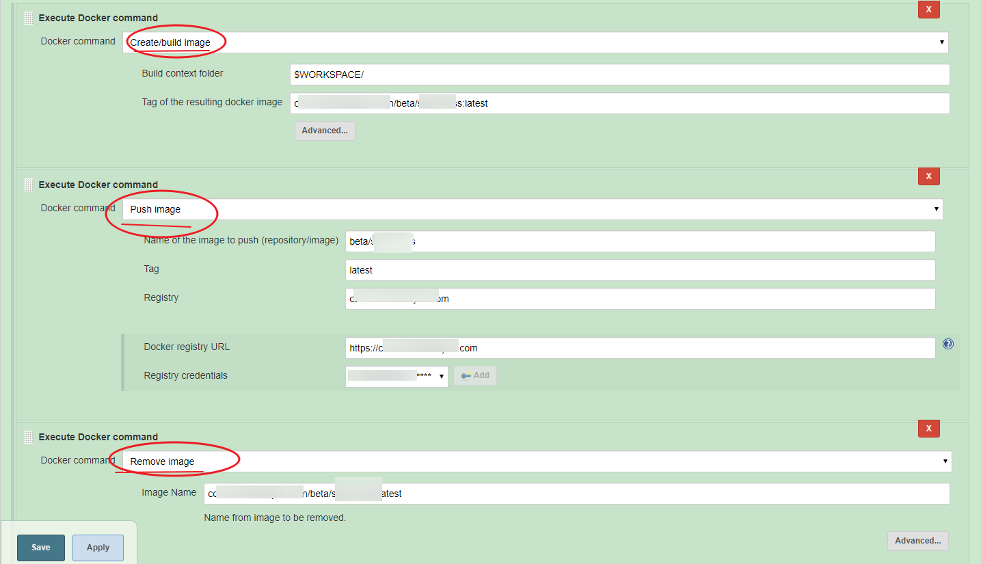Delete the Create/build image step with its X button
The height and width of the screenshot is (564, 981).
[928, 10]
